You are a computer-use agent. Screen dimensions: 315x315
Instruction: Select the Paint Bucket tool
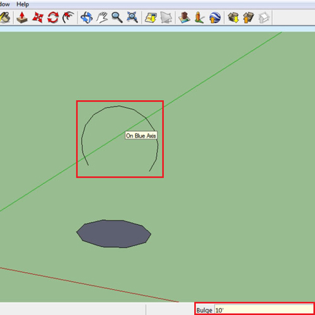click(x=4, y=17)
